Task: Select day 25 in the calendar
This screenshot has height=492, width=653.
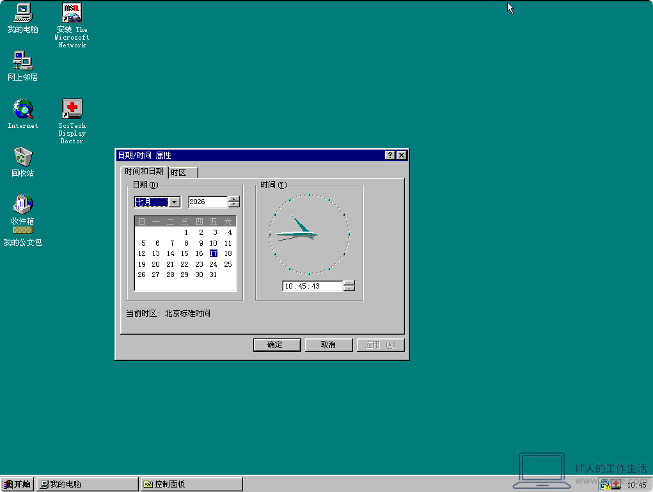Action: 228,264
